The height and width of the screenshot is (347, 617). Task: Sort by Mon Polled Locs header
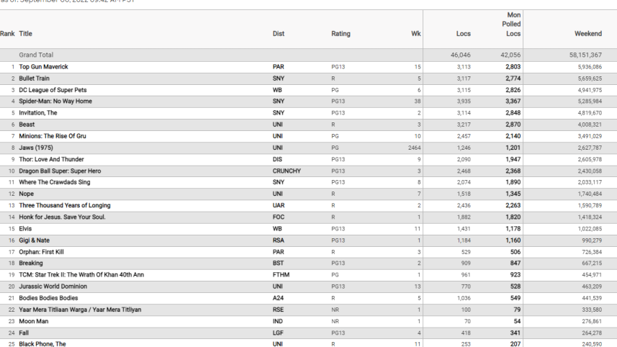(x=511, y=24)
